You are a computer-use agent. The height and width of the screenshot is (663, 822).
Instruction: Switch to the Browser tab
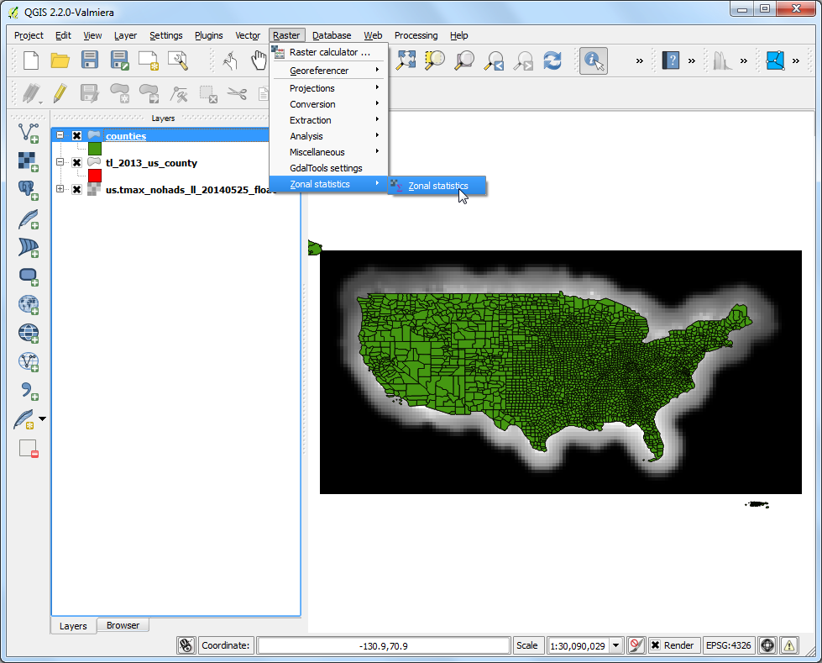(123, 625)
